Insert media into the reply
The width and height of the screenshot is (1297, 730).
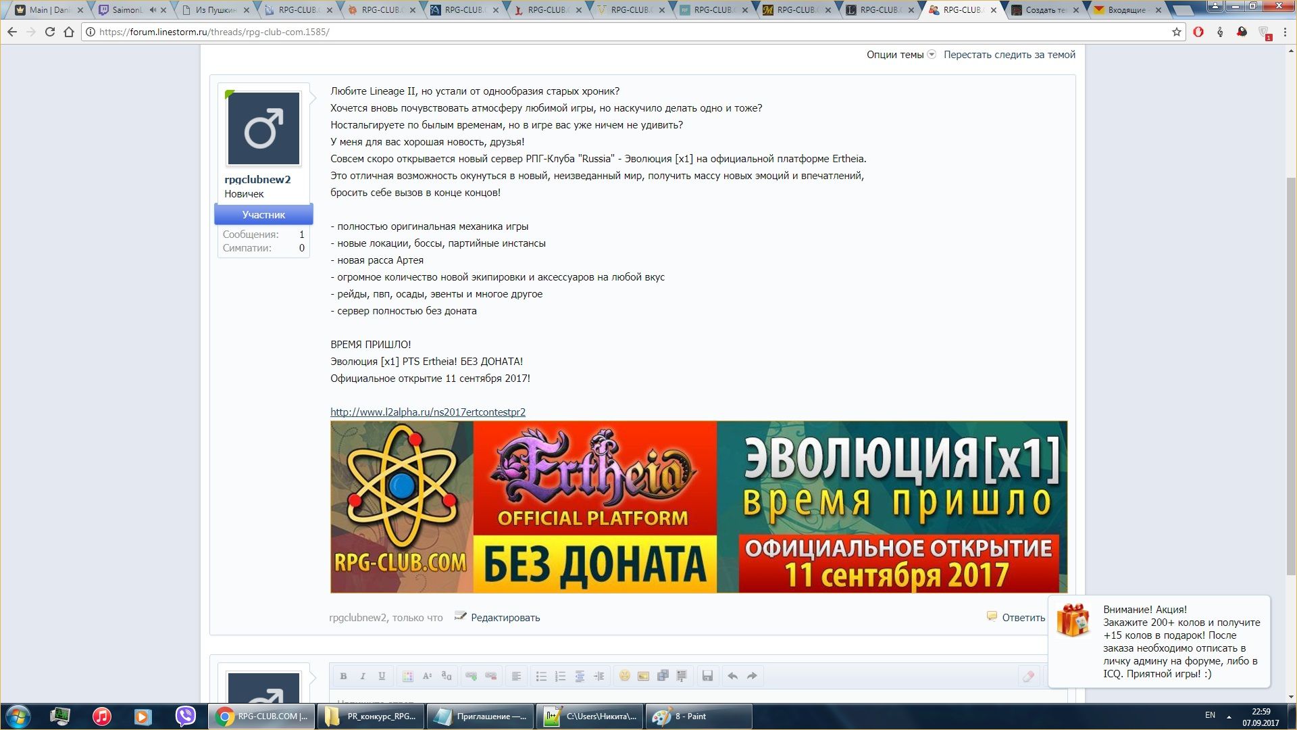pos(663,676)
